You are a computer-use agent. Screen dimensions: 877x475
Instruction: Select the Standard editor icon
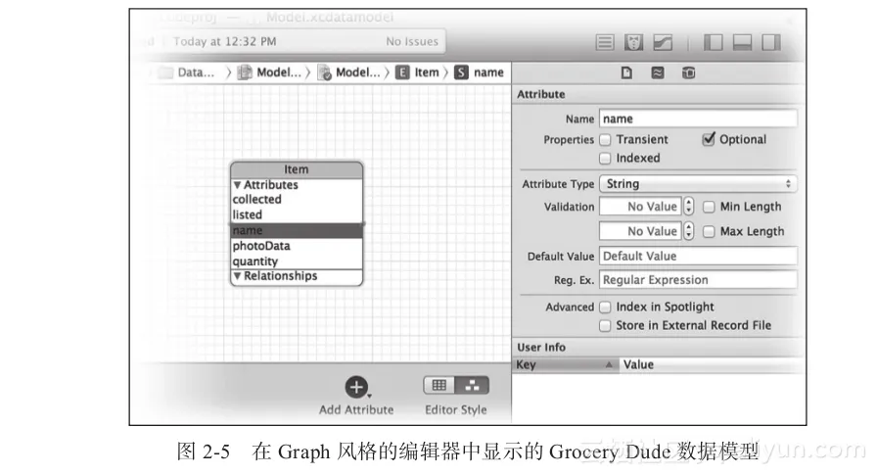pos(605,42)
